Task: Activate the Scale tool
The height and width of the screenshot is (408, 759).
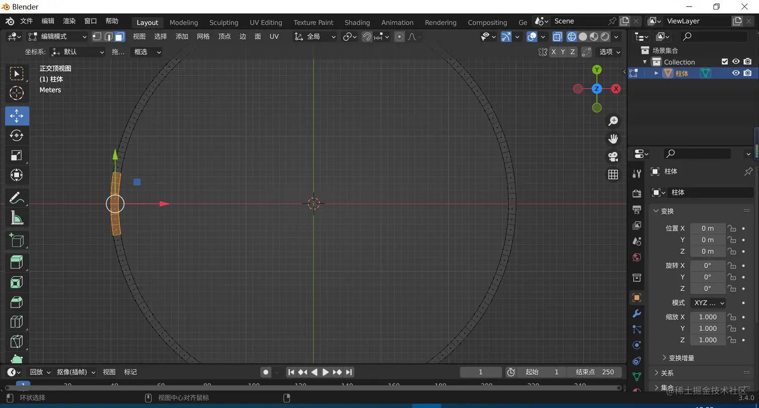Action: point(17,155)
